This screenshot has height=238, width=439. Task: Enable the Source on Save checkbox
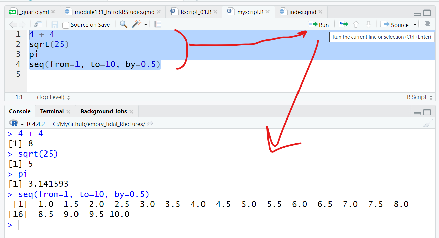66,25
